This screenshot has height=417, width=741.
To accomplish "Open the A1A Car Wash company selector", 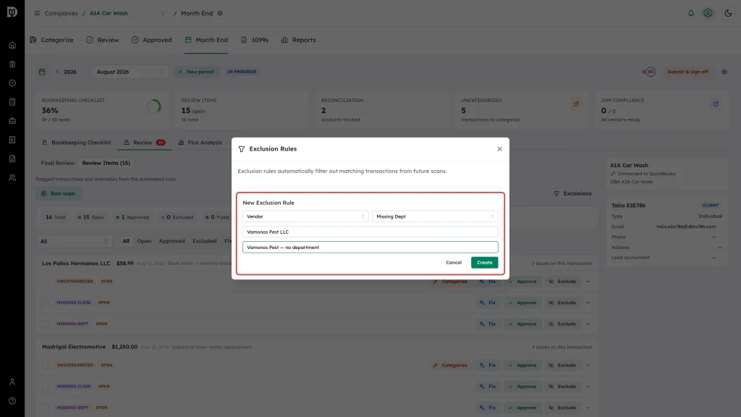I will coord(127,13).
